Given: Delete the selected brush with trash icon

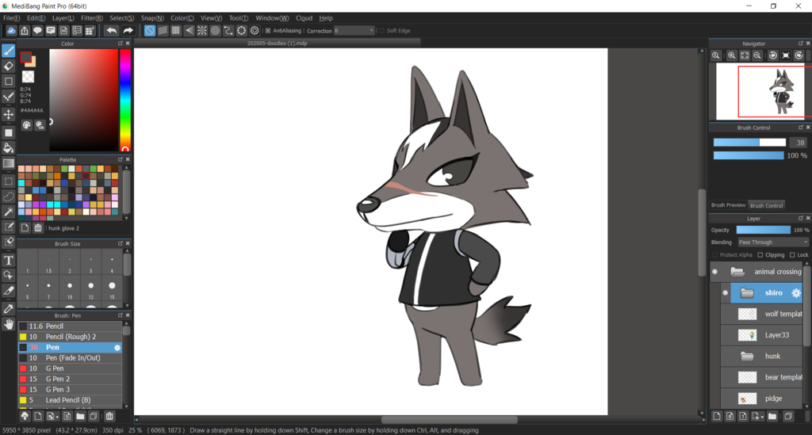Looking at the screenshot, I should click(x=109, y=416).
